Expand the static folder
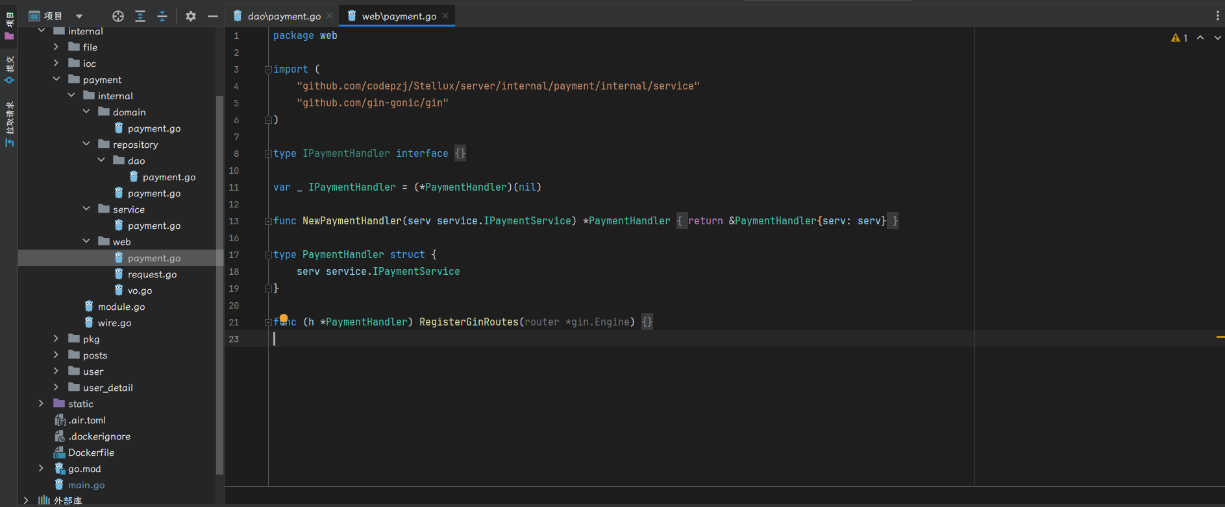1225x507 pixels. pos(42,403)
